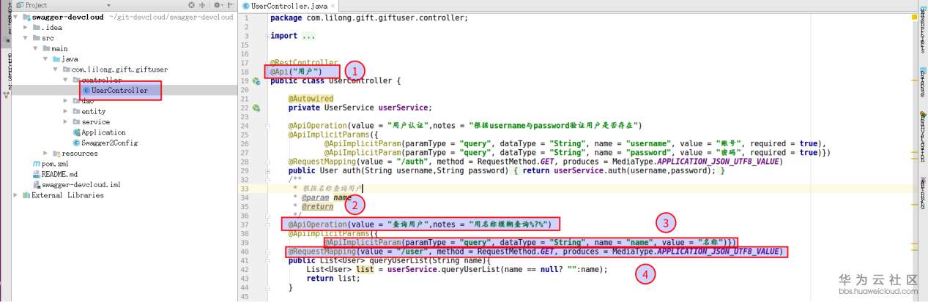928x302 pixels.
Task: Click the @RestController annotation text
Action: click(304, 63)
